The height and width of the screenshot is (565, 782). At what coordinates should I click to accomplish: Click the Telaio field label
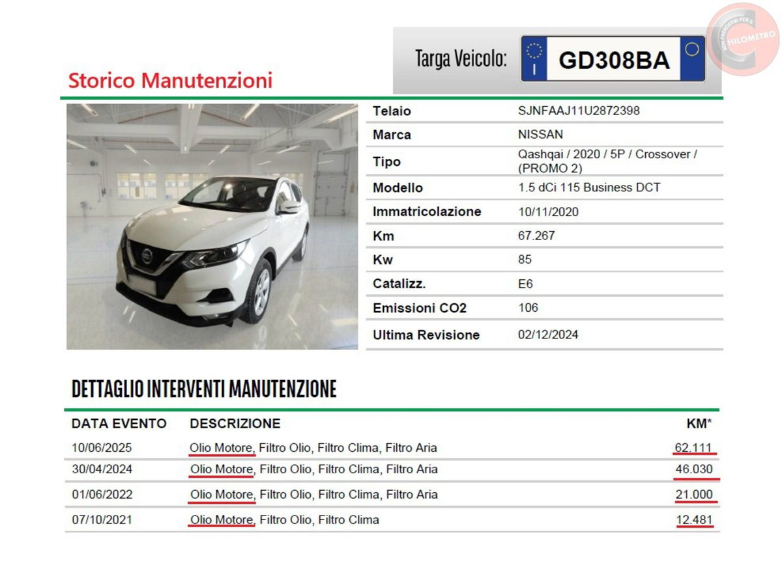tap(392, 111)
